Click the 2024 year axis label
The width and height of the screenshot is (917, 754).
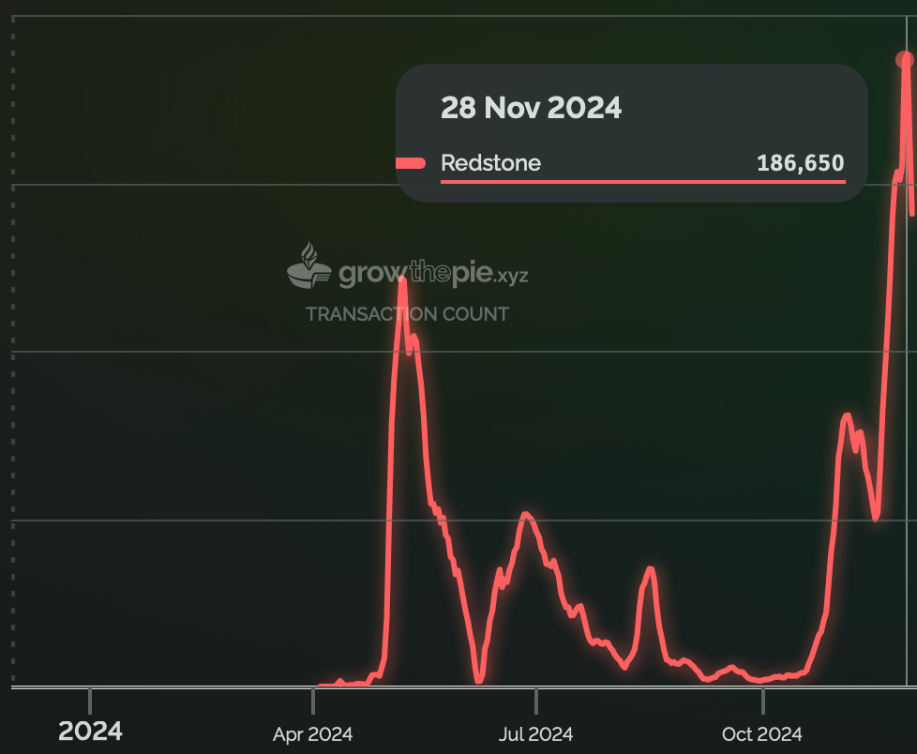(90, 731)
